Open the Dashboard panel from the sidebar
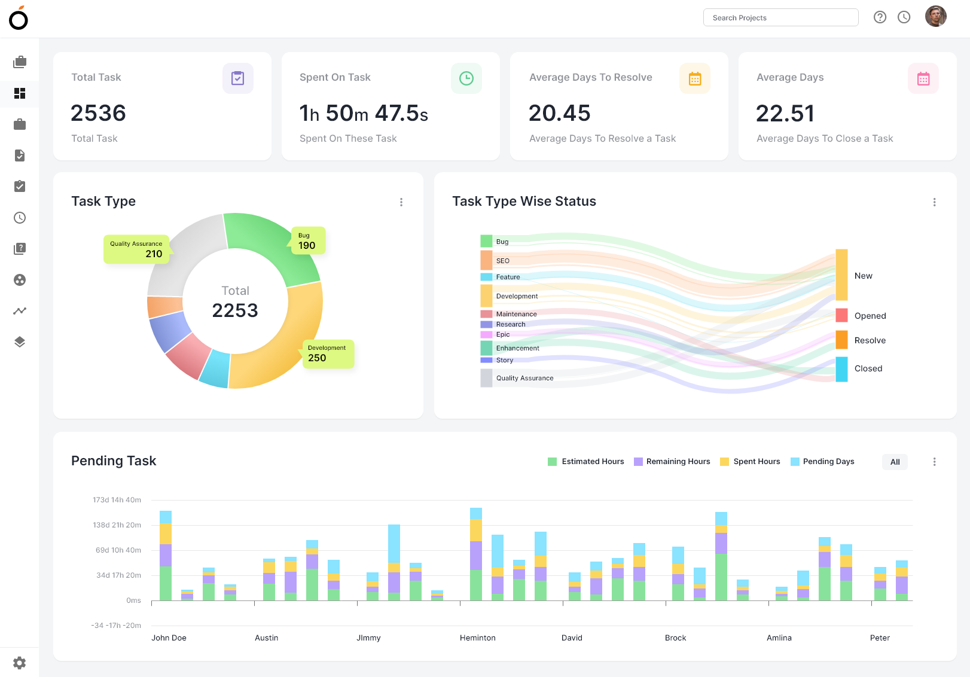Screen dimensions: 970x677 [x=20, y=94]
